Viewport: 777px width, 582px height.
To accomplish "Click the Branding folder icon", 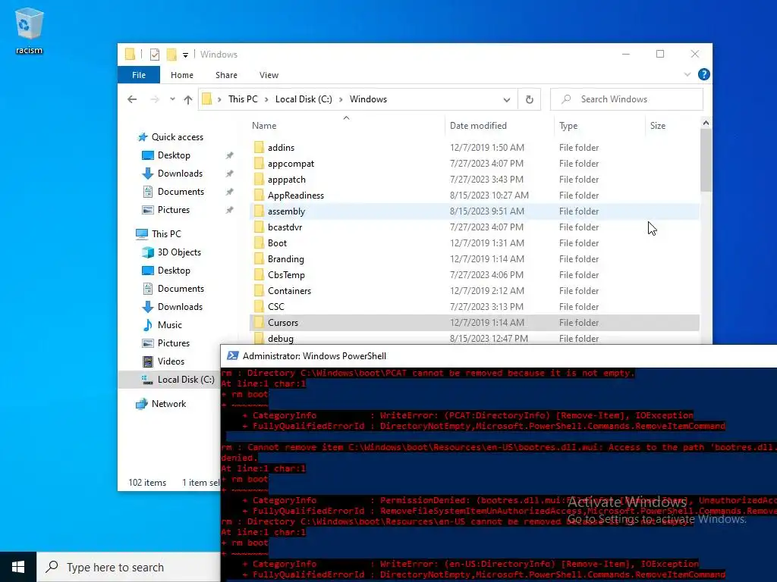I will (x=259, y=259).
